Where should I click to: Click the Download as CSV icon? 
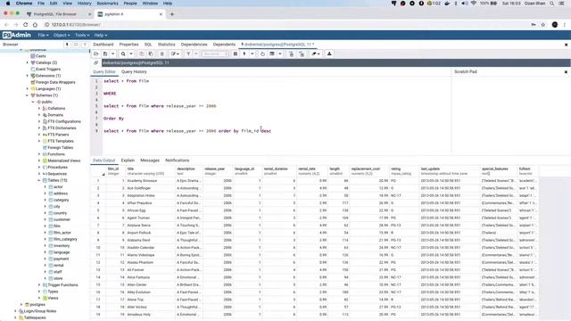coord(329,53)
